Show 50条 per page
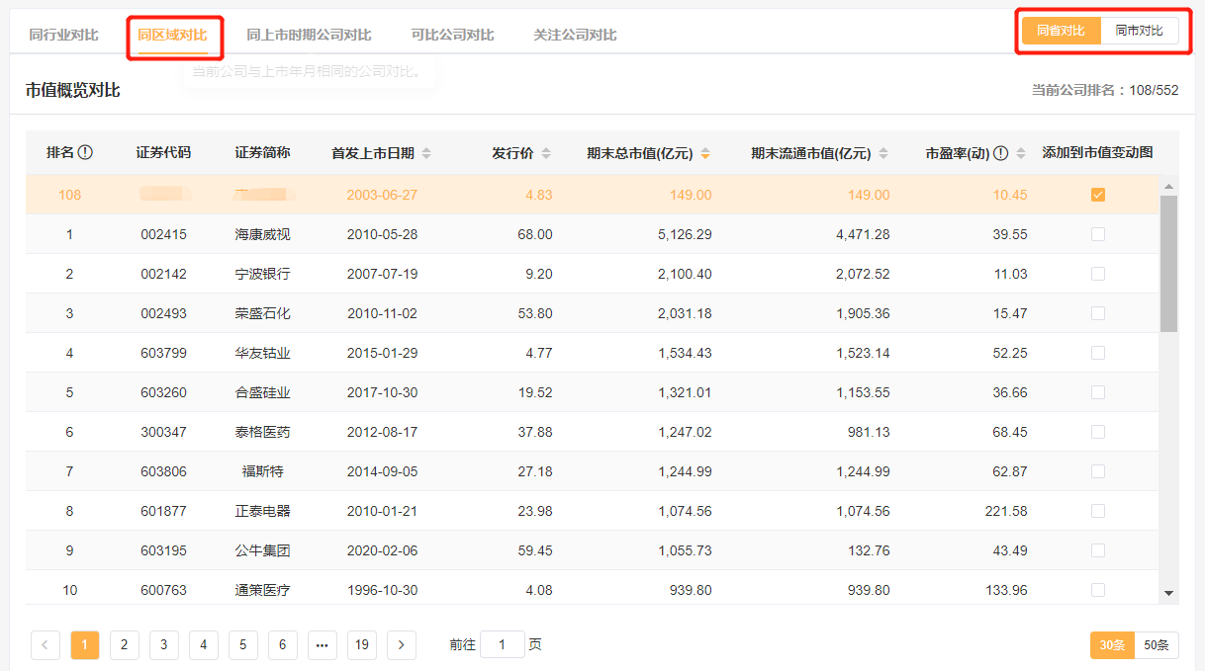The width and height of the screenshot is (1205, 671). (x=1156, y=645)
